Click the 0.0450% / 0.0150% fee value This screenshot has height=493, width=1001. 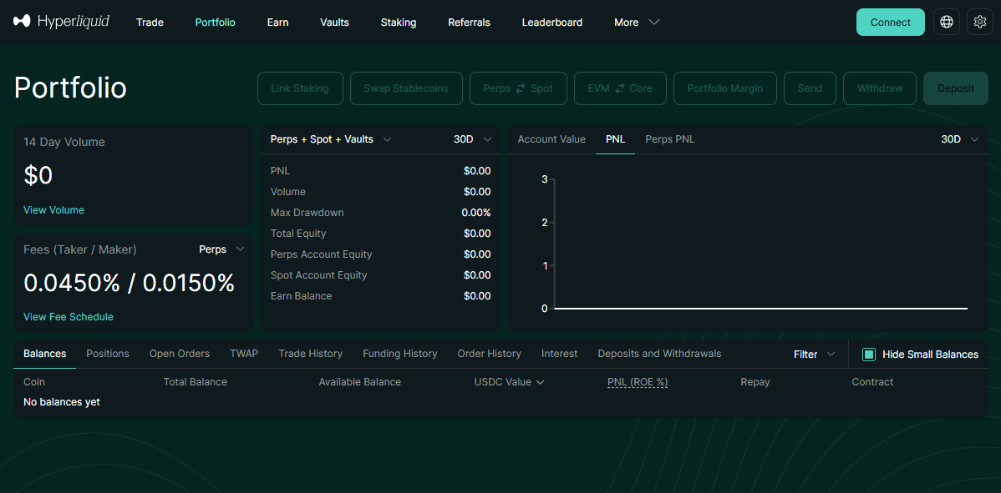click(x=129, y=284)
